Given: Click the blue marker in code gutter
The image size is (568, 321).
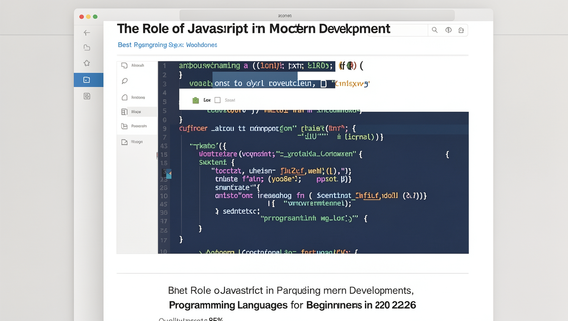Looking at the screenshot, I should [169, 174].
